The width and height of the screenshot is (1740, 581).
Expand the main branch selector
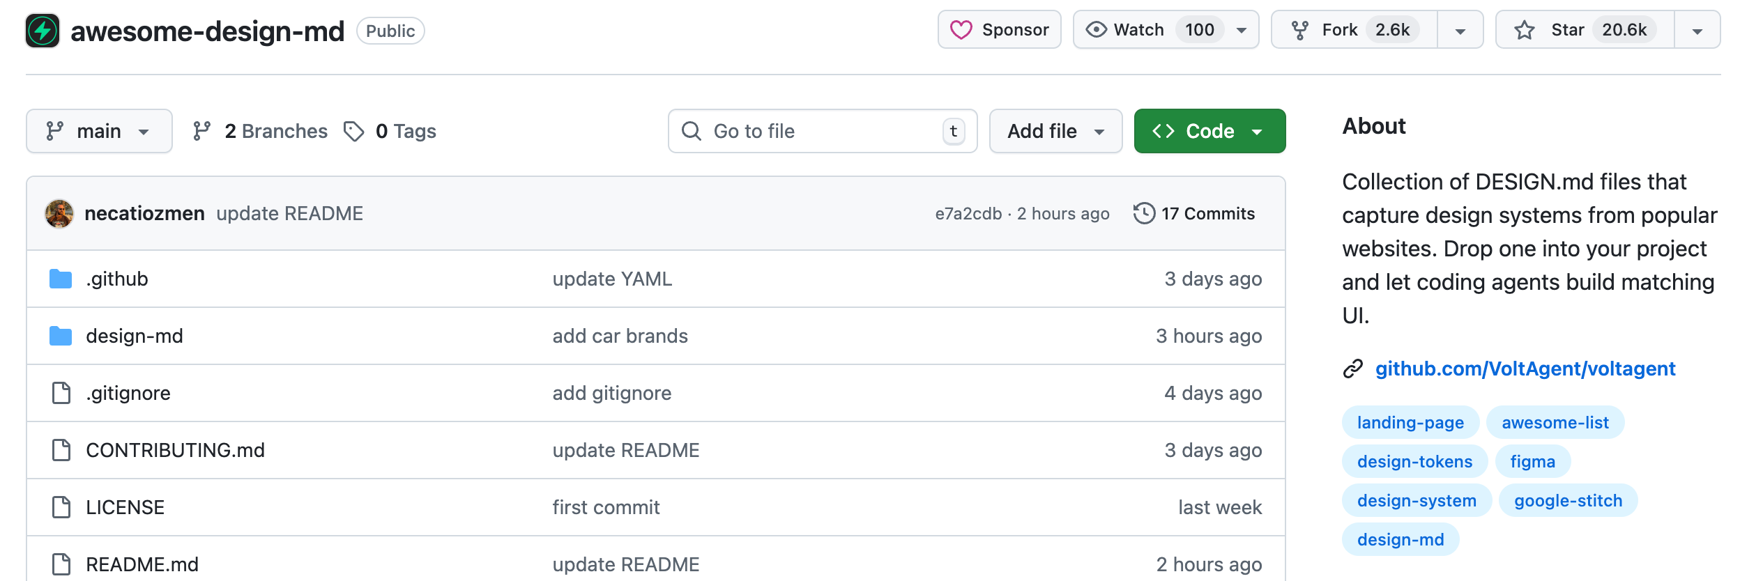coord(99,131)
